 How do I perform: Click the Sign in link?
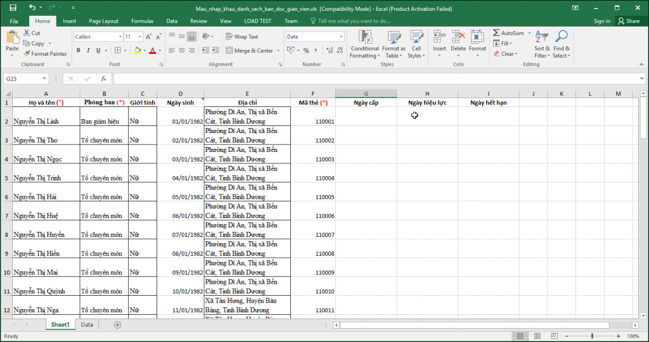(602, 21)
